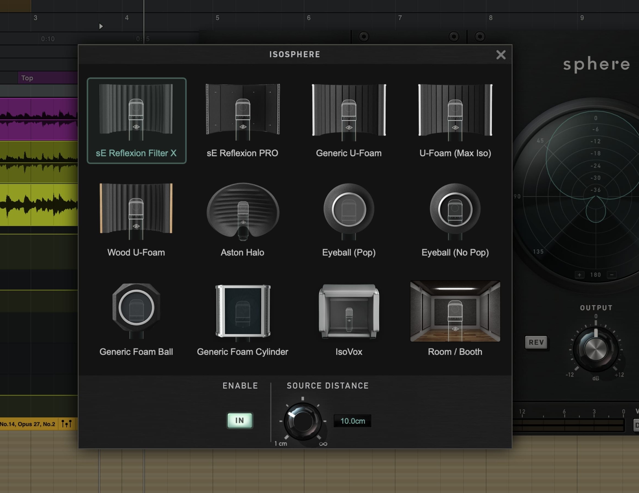Pick the U-Foam (Max Iso) filter
Viewport: 639px width, 493px height.
(455, 121)
